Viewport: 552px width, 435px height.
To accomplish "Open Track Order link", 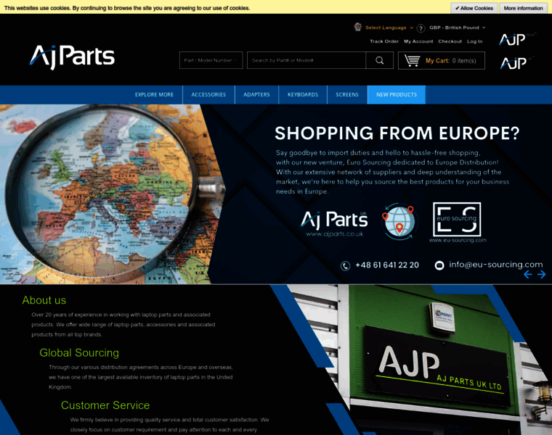I will (x=384, y=41).
